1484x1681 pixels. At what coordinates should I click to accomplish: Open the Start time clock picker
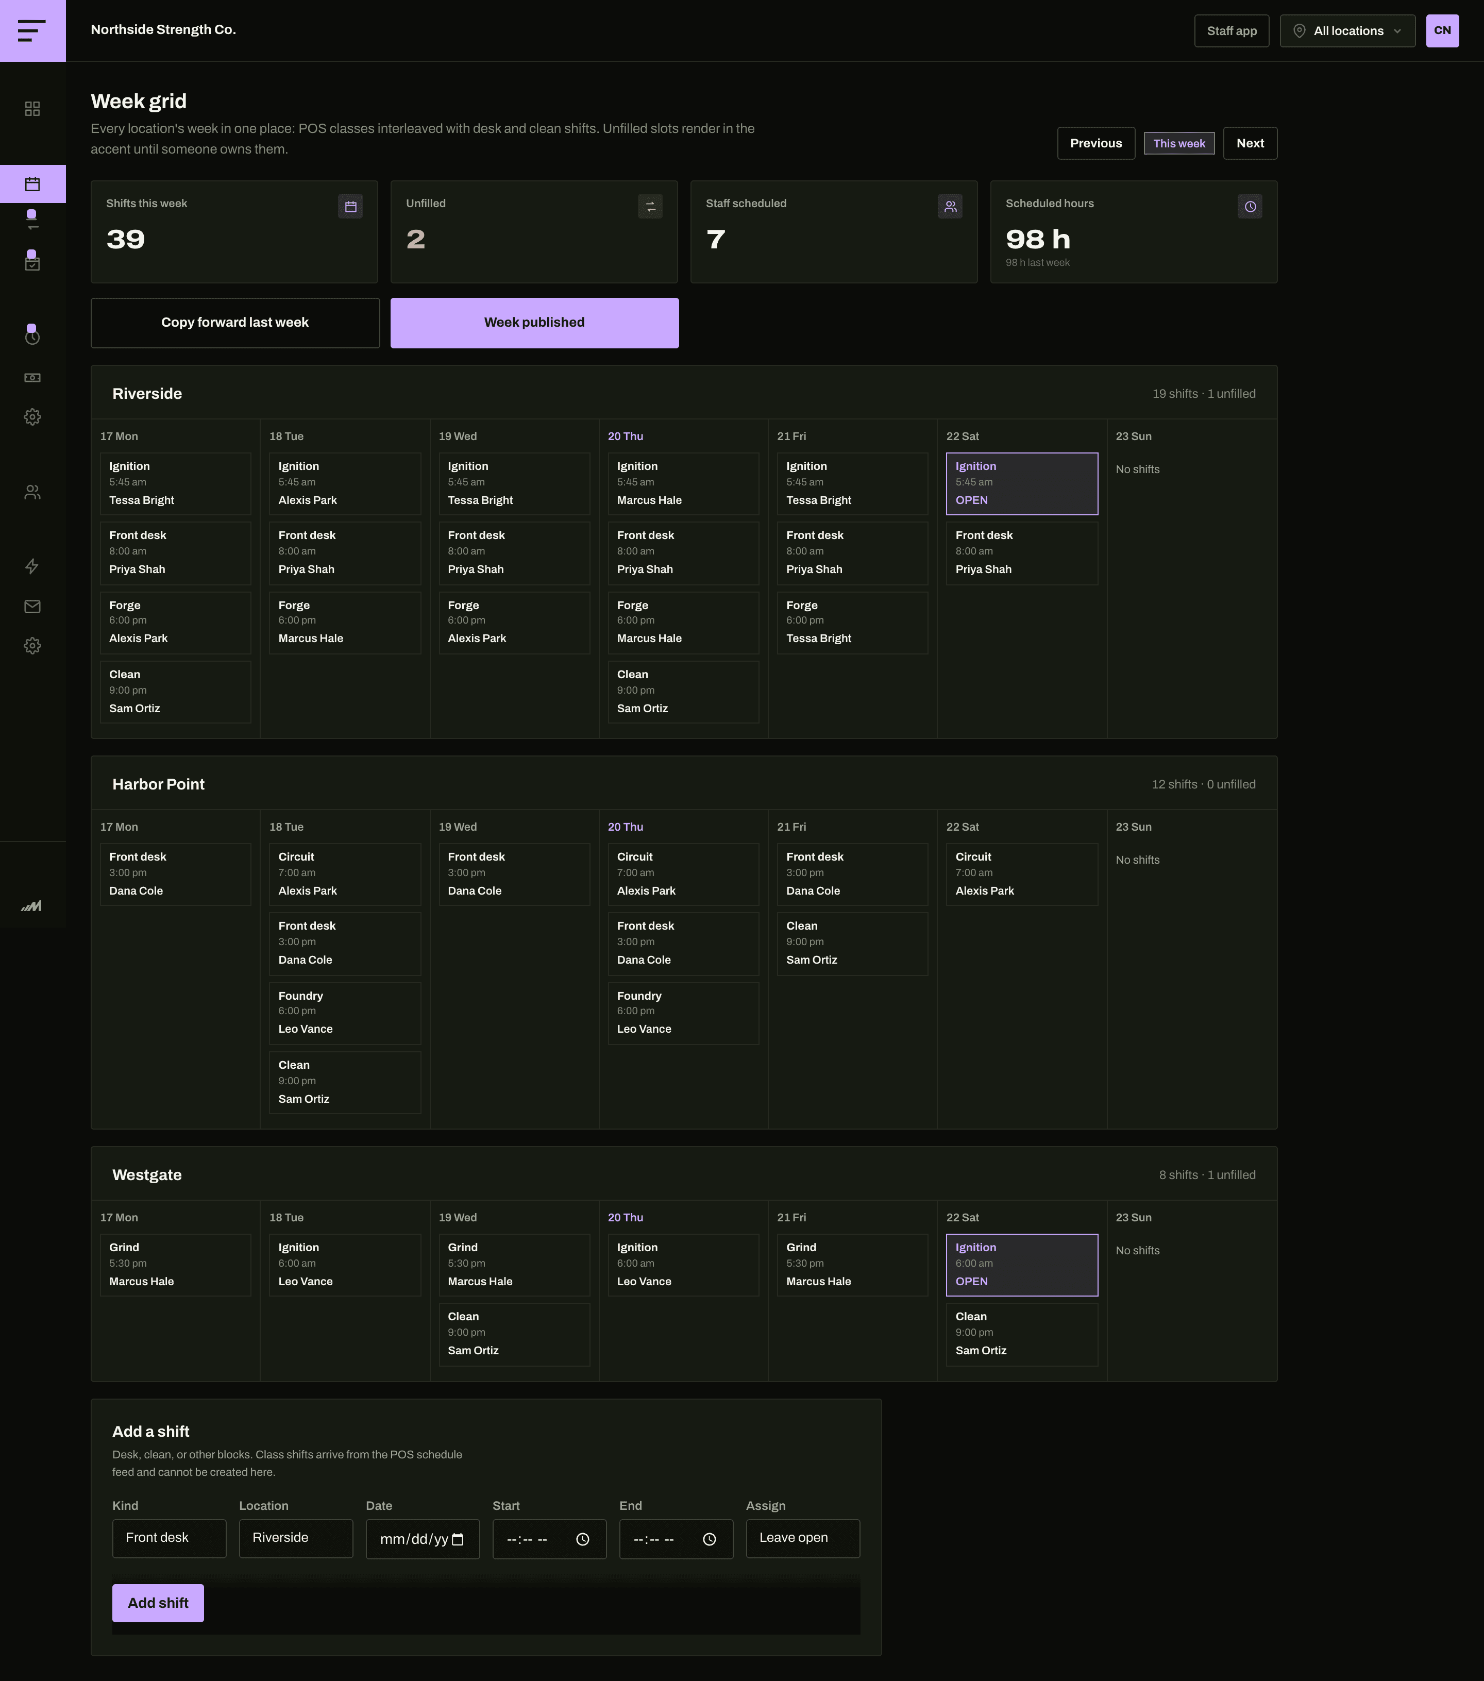[x=583, y=1540]
